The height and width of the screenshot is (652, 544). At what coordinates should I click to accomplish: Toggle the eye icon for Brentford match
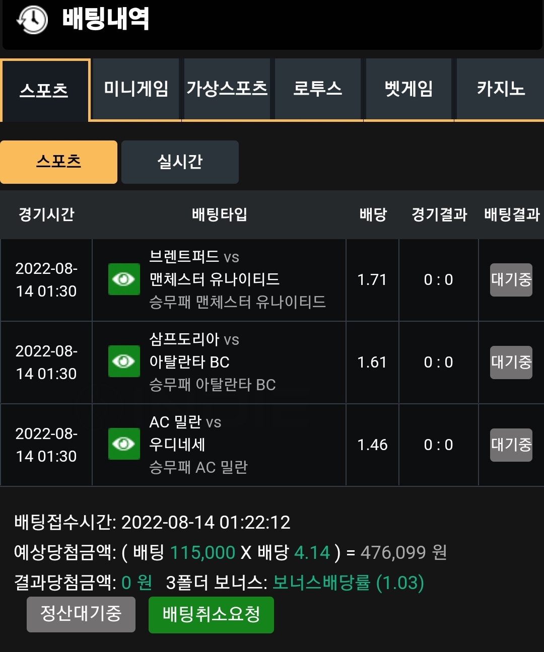124,279
